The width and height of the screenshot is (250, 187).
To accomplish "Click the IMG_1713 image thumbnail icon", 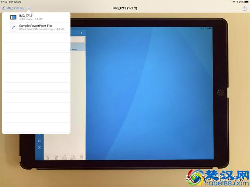I will [x=13, y=17].
